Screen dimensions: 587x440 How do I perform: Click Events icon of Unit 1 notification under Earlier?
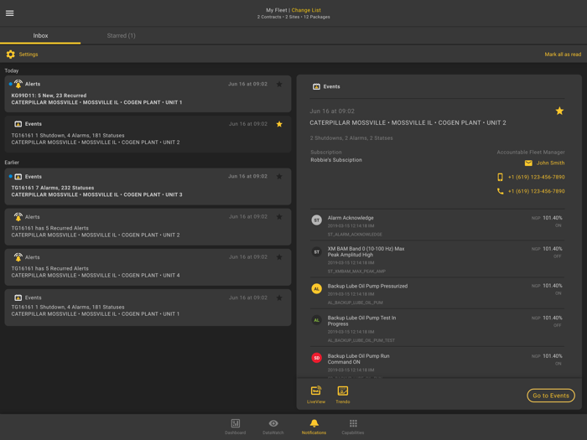pos(18,298)
